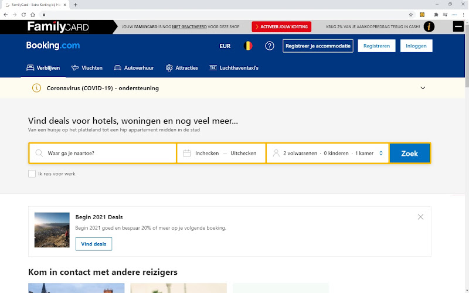469x293 pixels.
Task: Expand the Coronavirus (COVID-19) support banner
Action: coord(423,88)
